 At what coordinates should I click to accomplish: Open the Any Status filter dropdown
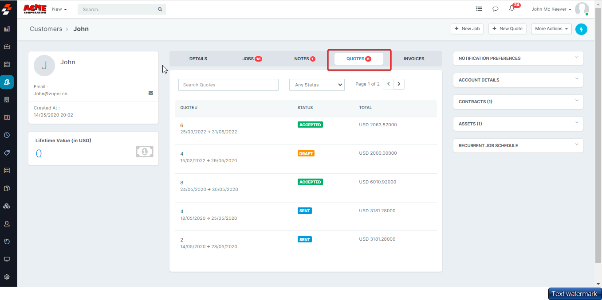coord(317,85)
